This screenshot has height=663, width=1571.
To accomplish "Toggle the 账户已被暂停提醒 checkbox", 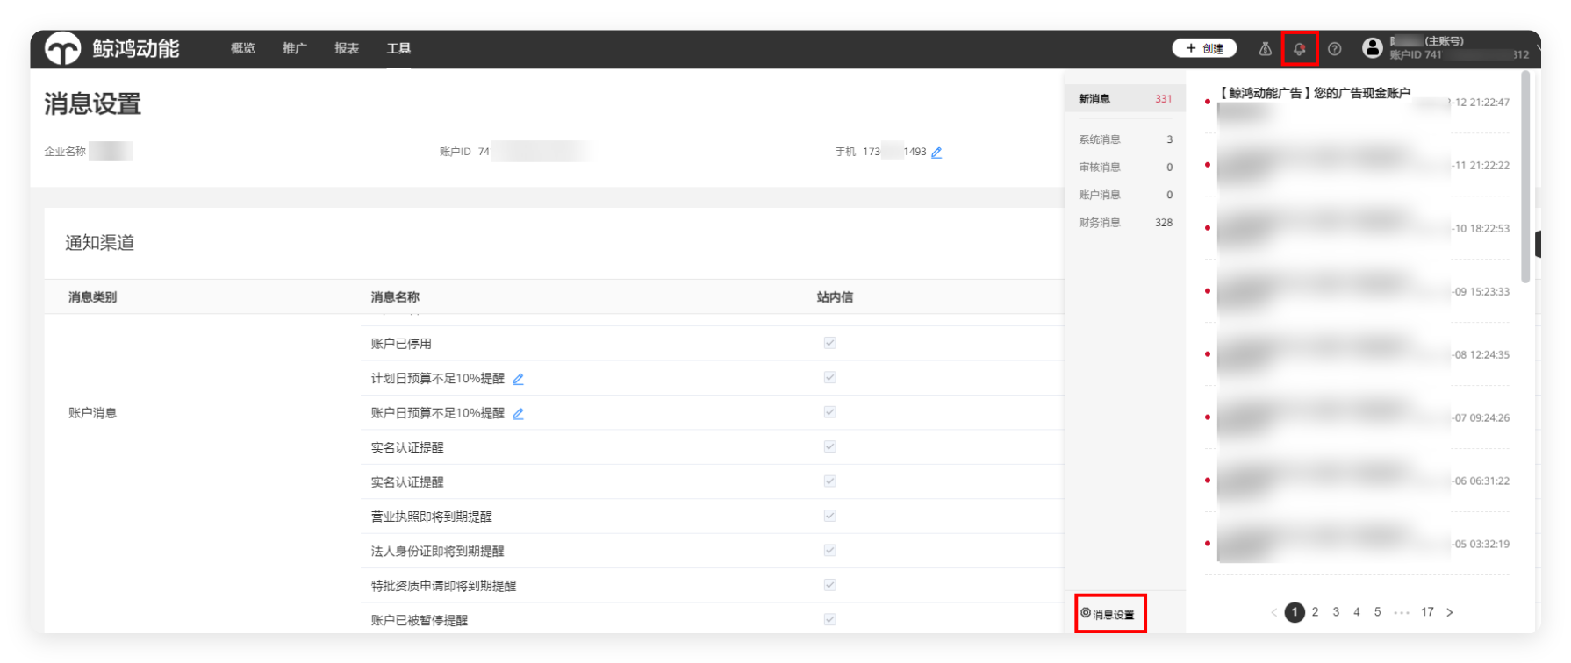I will click(829, 619).
